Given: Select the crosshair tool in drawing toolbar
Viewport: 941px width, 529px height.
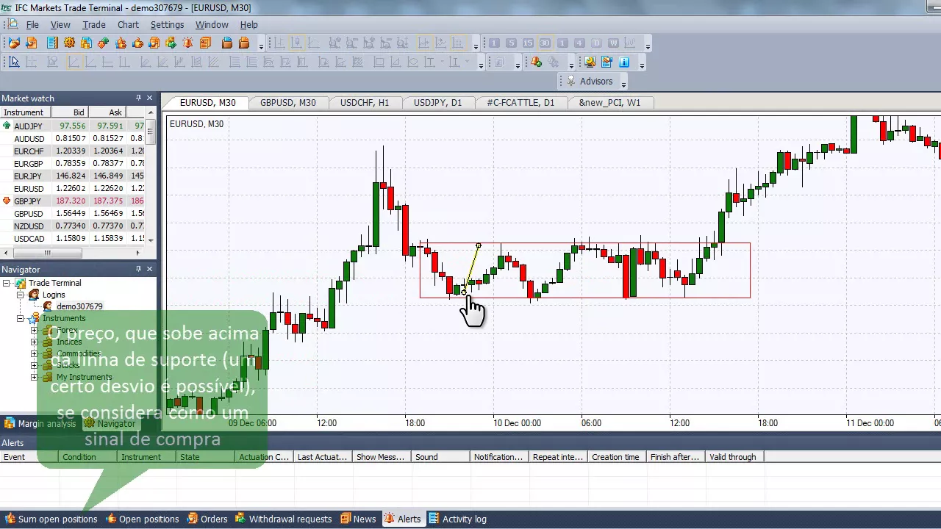Looking at the screenshot, I should [x=31, y=62].
